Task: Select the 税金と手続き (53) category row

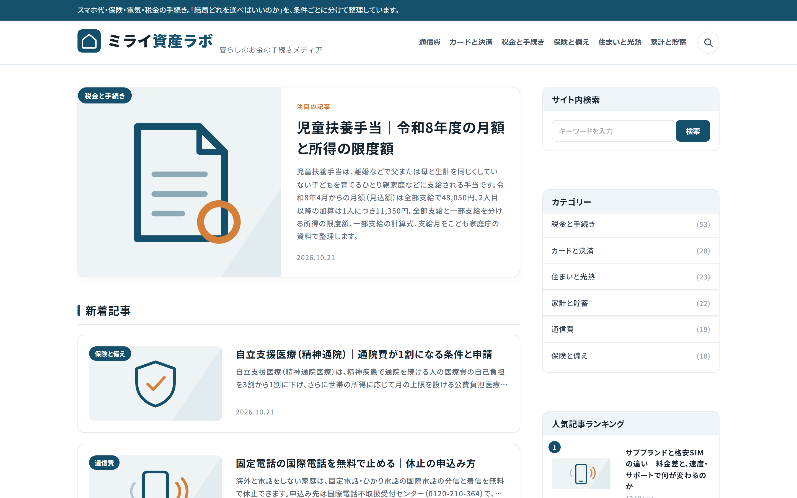Action: (631, 224)
